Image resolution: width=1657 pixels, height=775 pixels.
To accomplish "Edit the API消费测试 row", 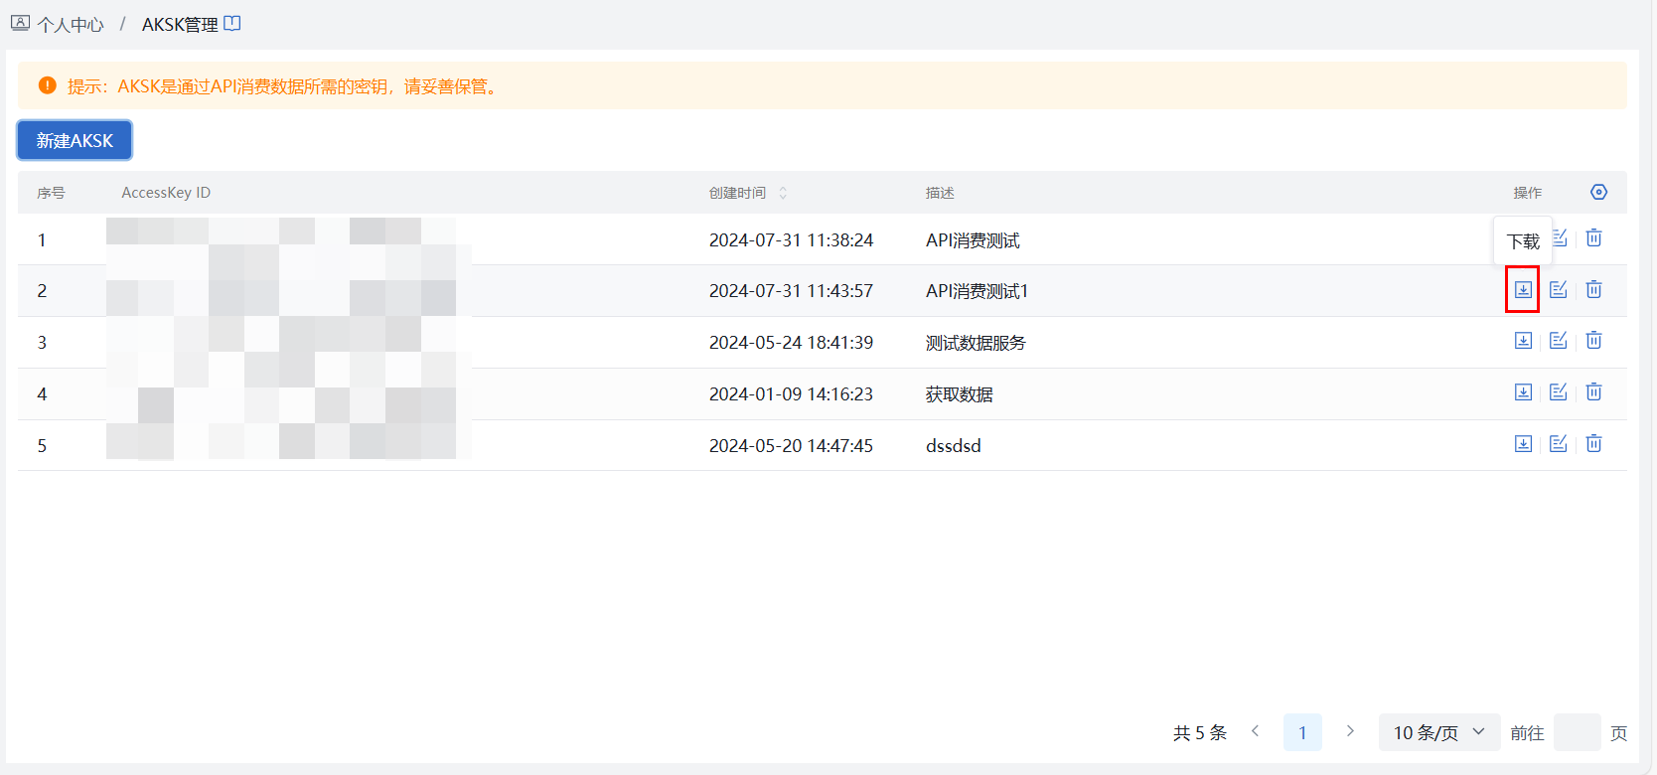I will [1560, 238].
